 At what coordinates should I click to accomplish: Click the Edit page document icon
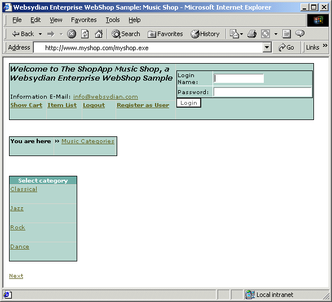click(286, 34)
